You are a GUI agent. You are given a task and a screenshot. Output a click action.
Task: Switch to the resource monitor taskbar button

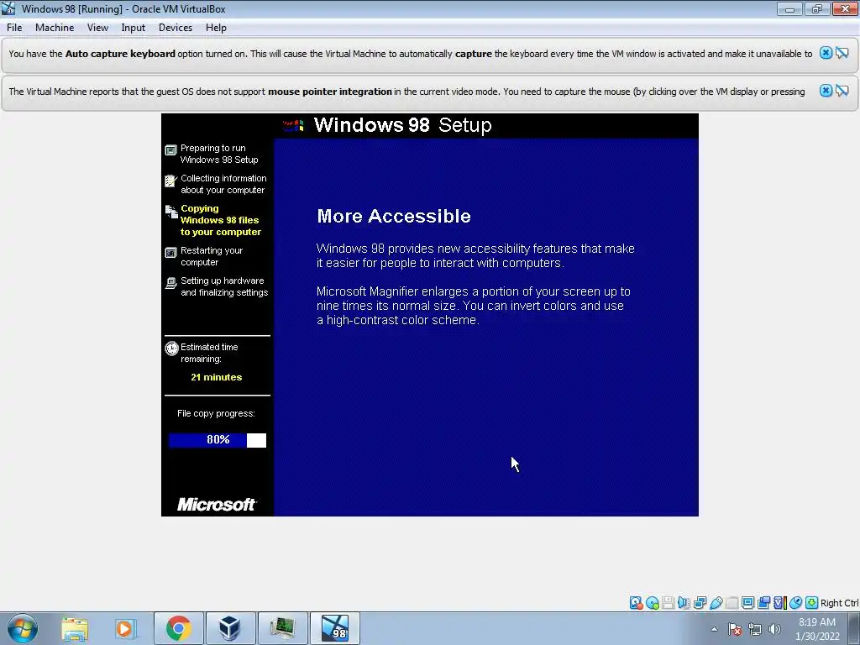coord(282,628)
